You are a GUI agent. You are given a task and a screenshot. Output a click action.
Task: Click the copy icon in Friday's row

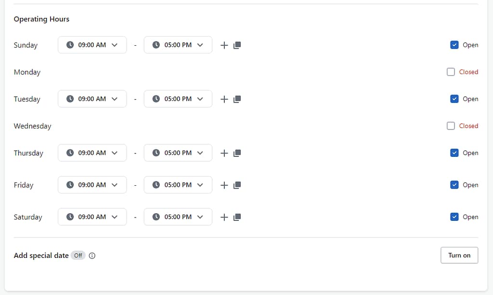click(x=237, y=185)
